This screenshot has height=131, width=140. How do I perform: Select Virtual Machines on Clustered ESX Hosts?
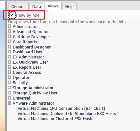(x=55, y=119)
